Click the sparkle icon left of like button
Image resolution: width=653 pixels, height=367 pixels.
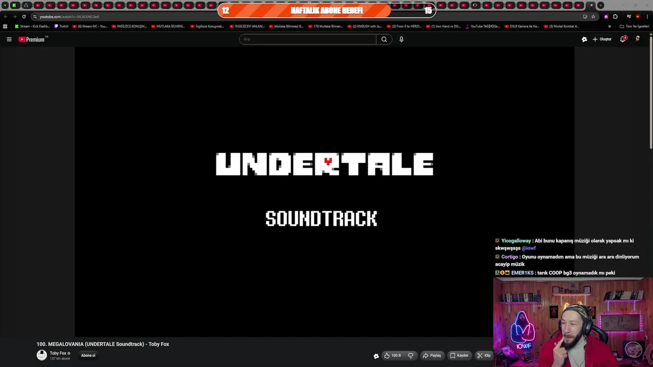[x=376, y=356]
